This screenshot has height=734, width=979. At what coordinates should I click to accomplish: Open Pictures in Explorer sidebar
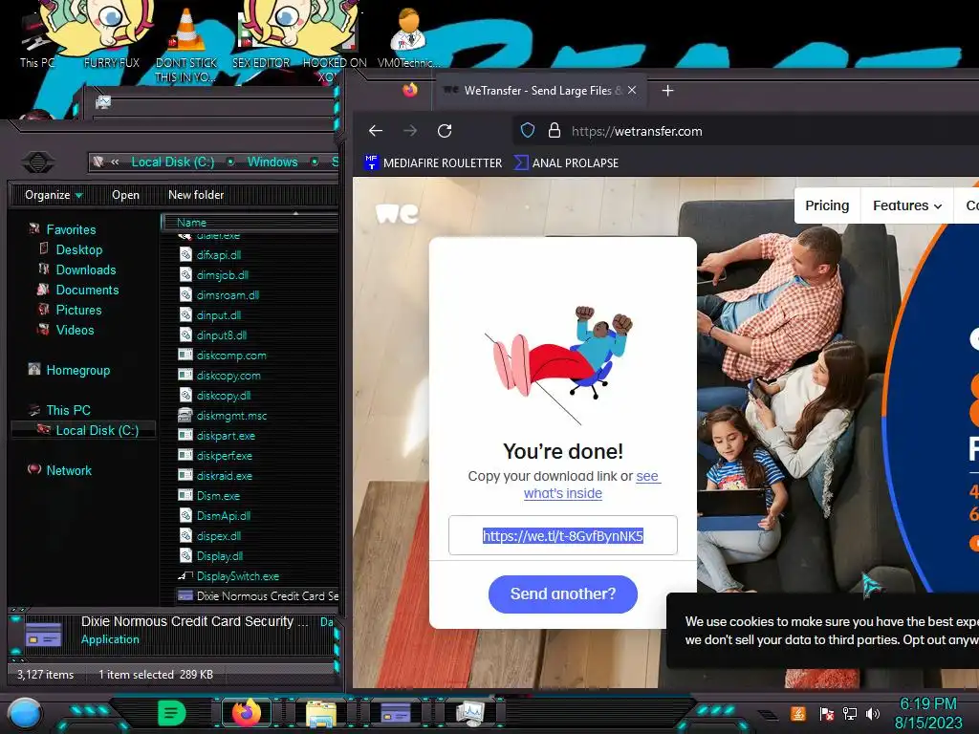click(78, 310)
